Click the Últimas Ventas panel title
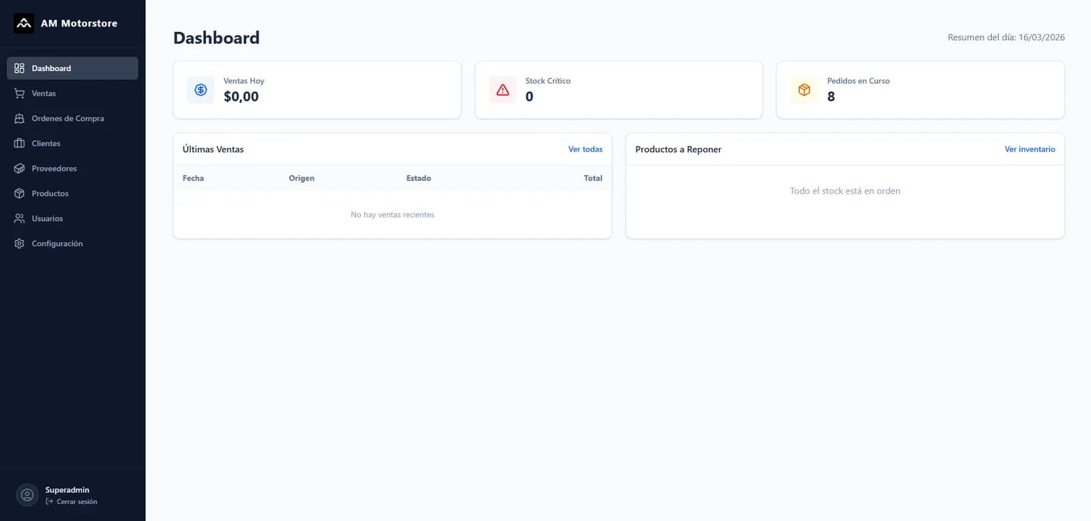The height and width of the screenshot is (521, 1091). (213, 149)
